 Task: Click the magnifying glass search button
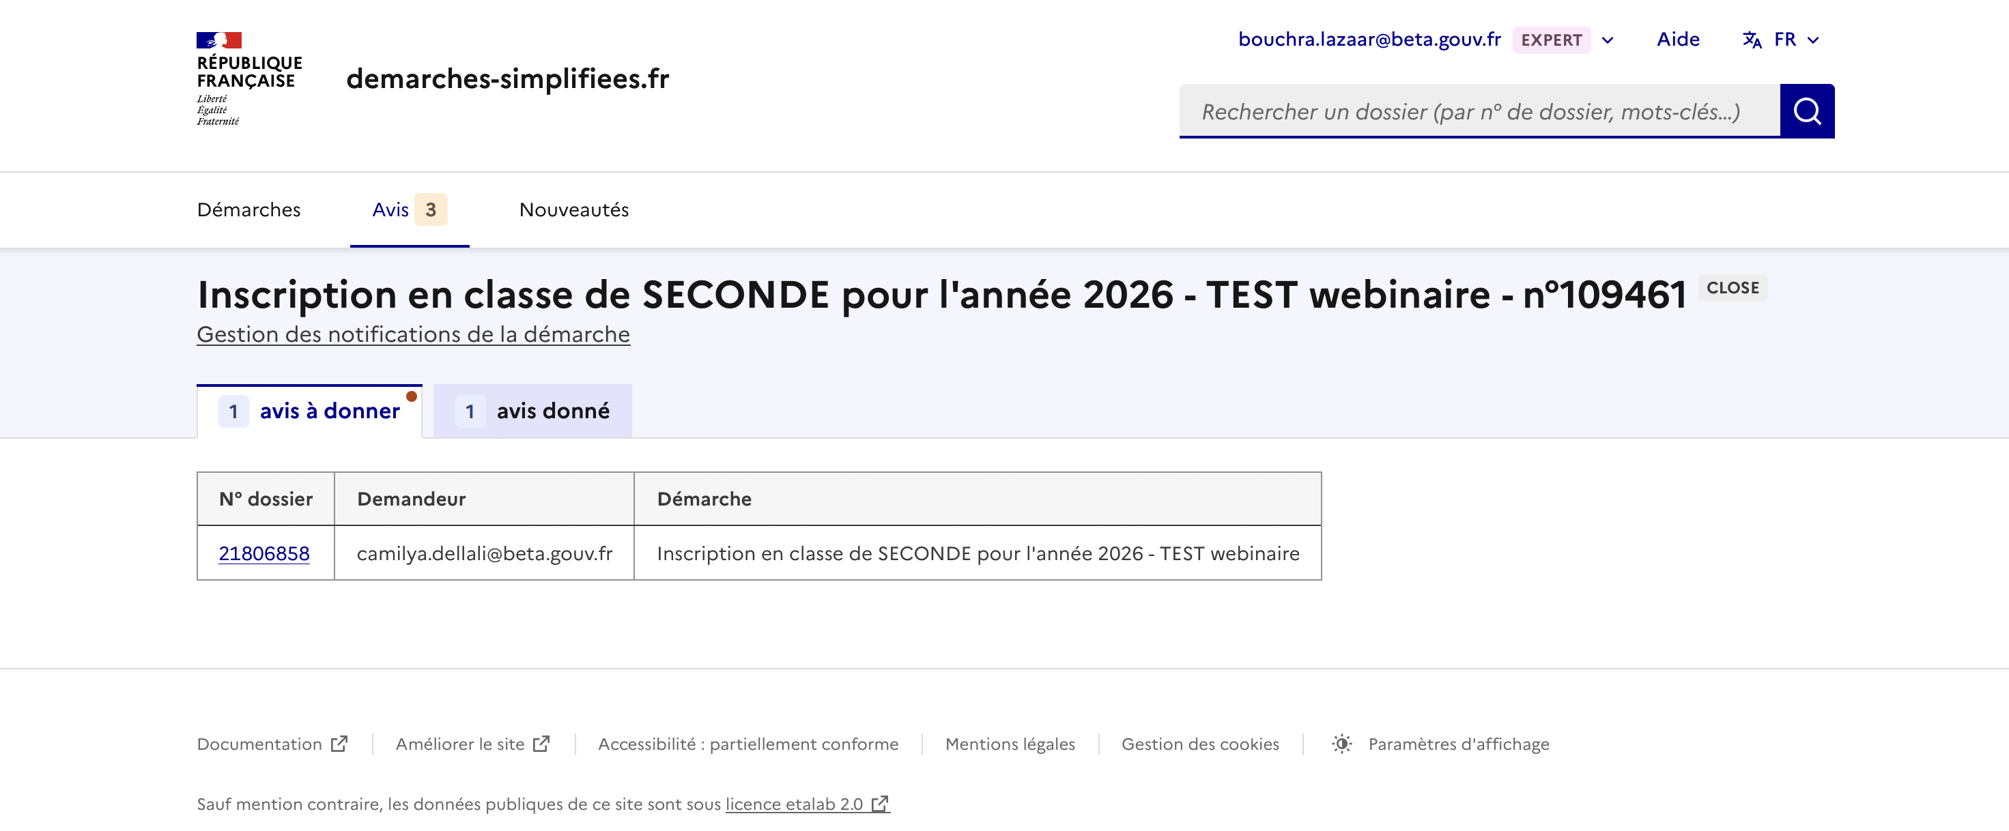1806,111
